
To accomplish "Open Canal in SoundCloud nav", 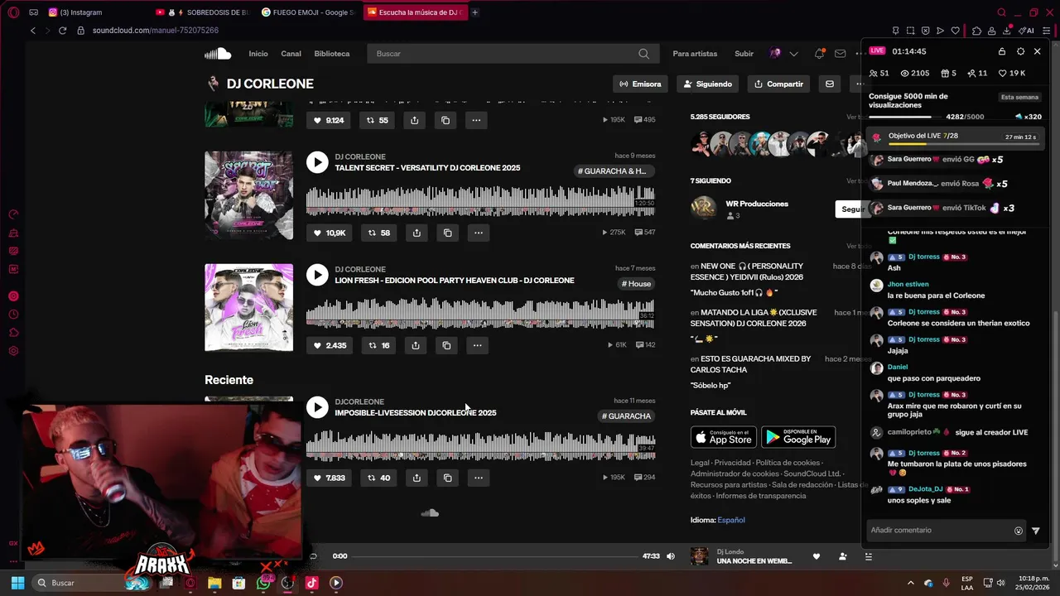I will [x=291, y=54].
